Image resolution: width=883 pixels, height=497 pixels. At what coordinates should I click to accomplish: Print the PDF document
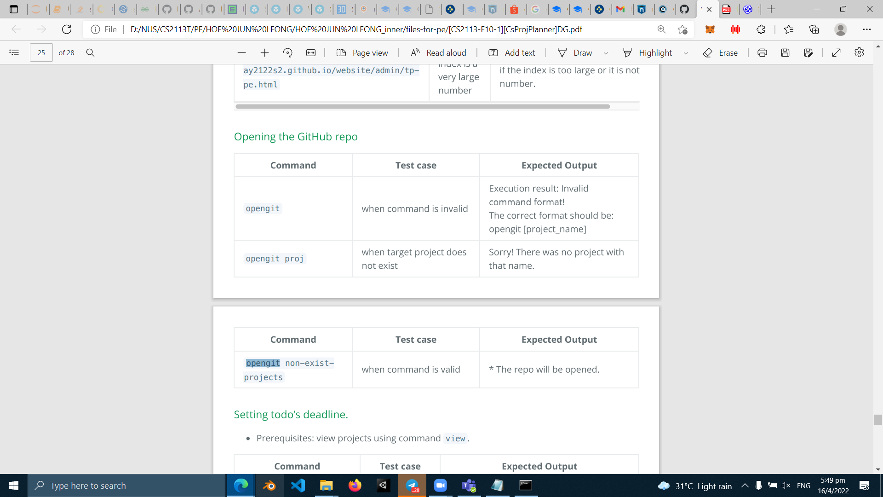tap(762, 52)
